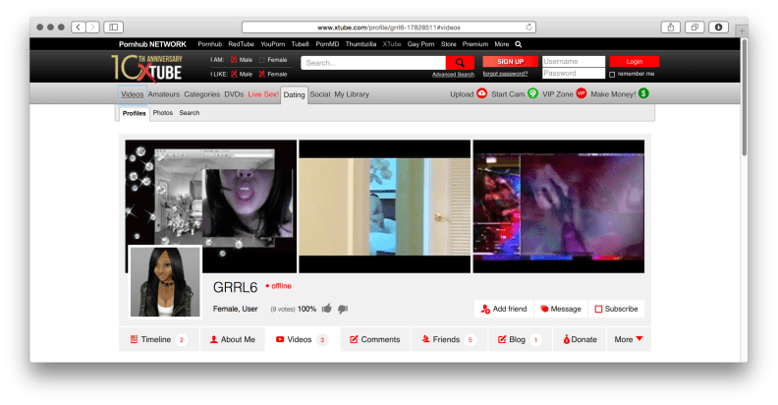Click the red search magnifier button
This screenshot has width=778, height=405.
(x=459, y=62)
